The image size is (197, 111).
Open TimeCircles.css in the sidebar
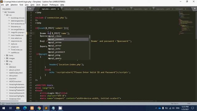tap(17, 50)
